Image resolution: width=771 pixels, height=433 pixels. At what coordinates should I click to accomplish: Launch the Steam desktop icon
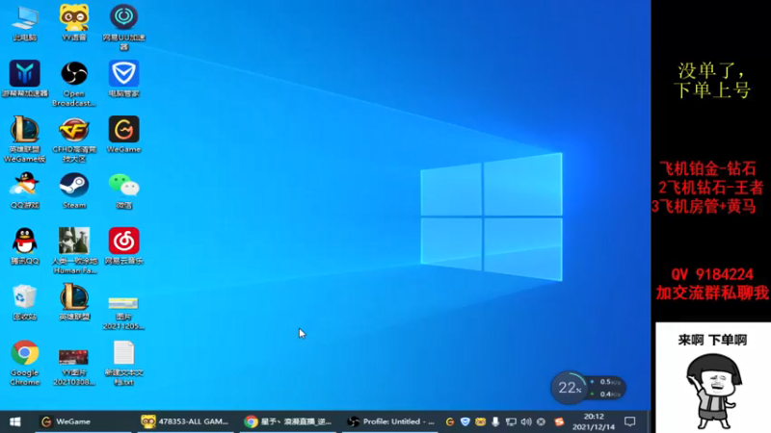click(74, 191)
